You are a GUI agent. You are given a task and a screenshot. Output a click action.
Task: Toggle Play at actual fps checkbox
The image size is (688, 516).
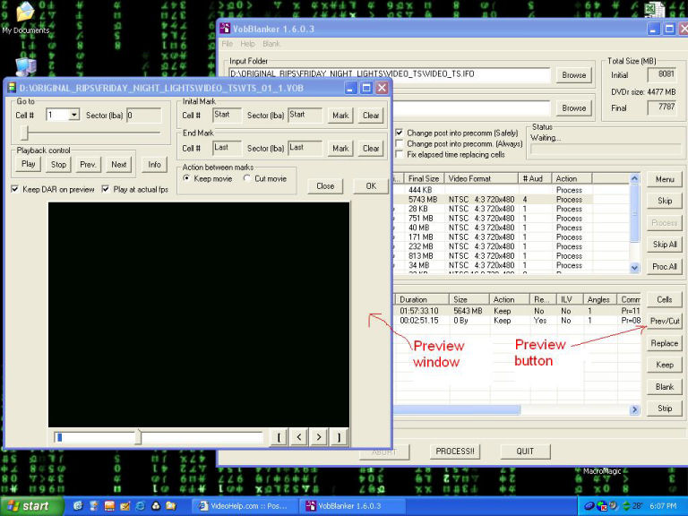(x=106, y=189)
